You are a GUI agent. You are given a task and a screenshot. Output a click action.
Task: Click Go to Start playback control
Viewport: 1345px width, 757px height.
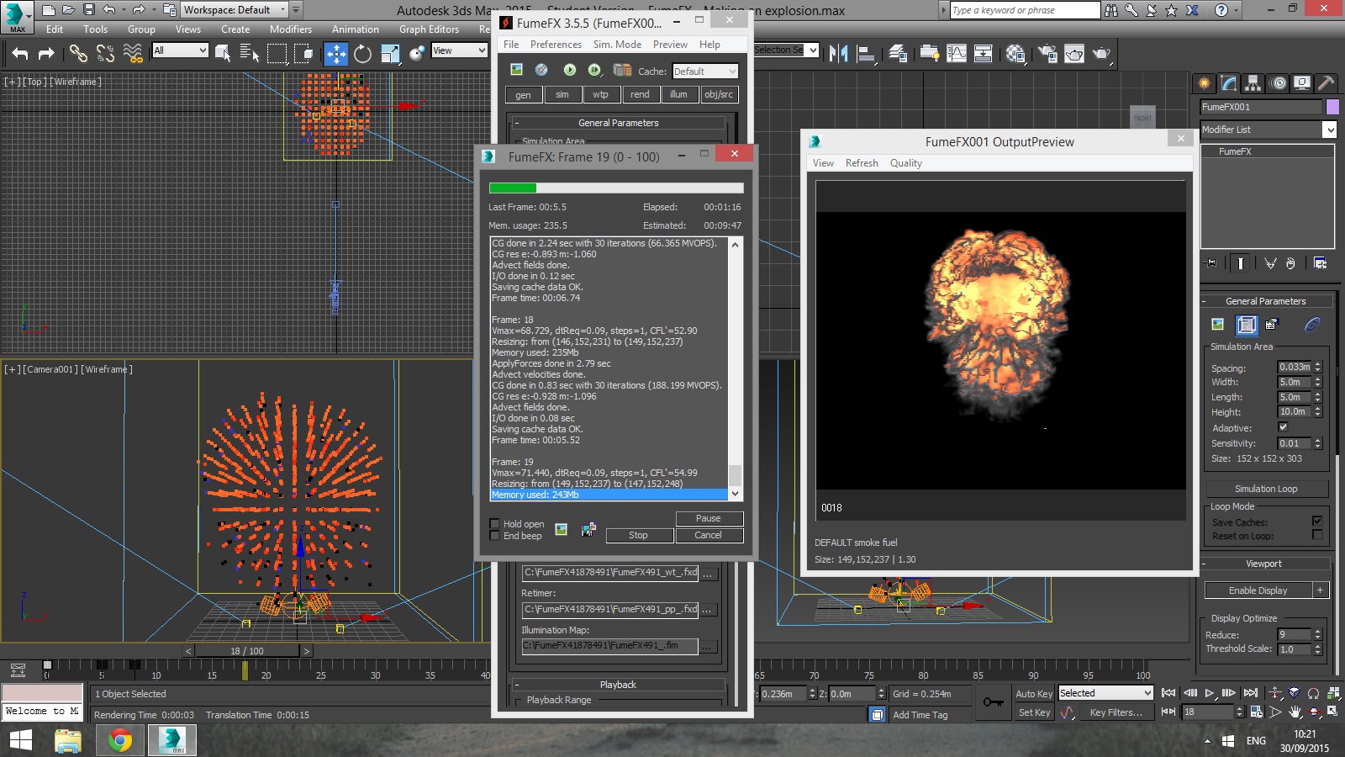[x=1168, y=693]
